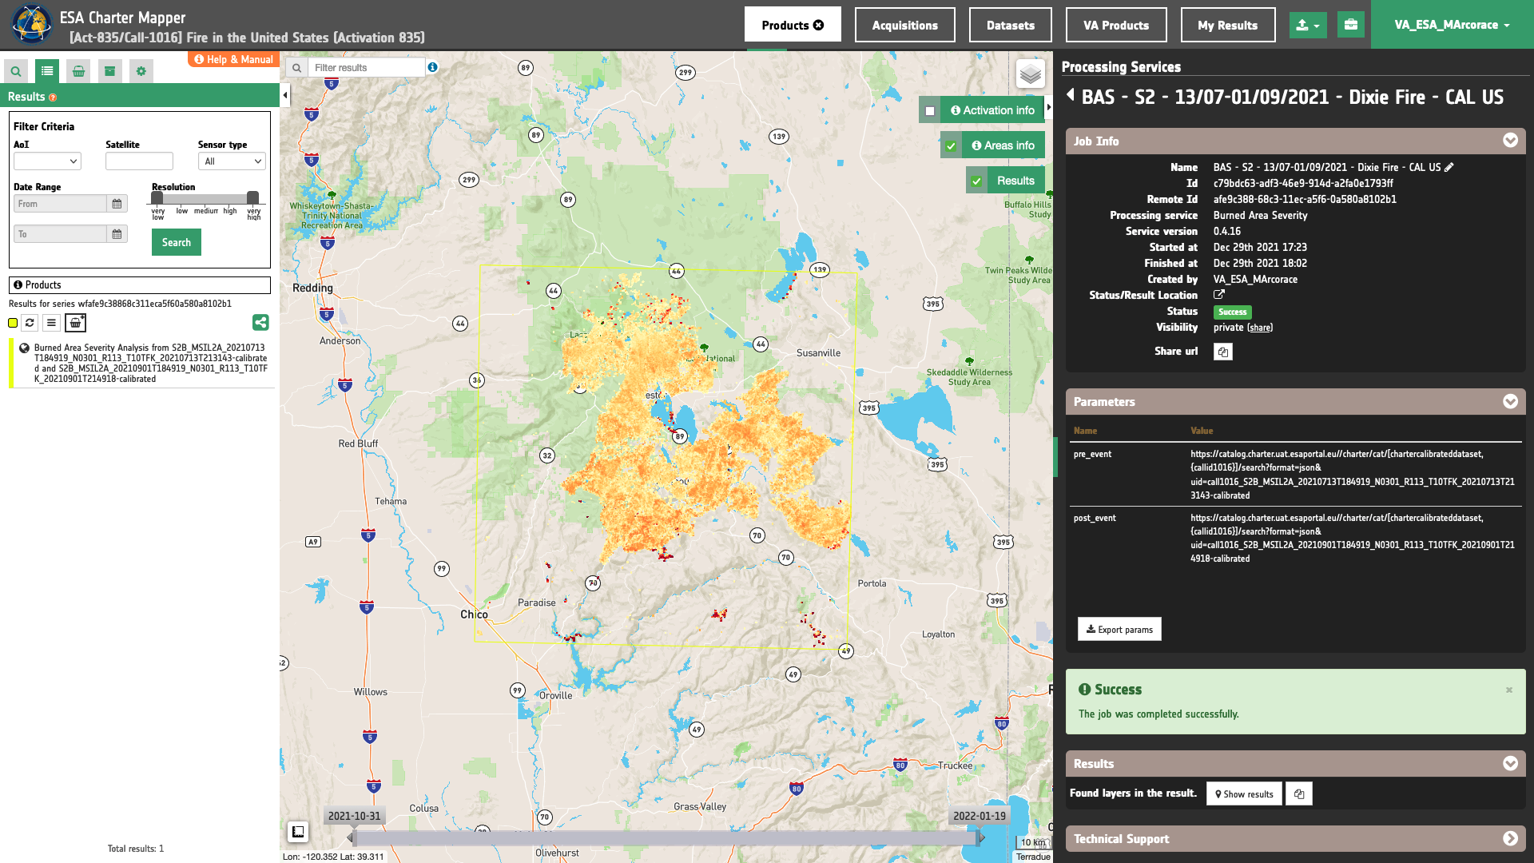Viewport: 1534px width, 863px height.
Task: Switch to the results list tab icon
Action: click(x=47, y=71)
